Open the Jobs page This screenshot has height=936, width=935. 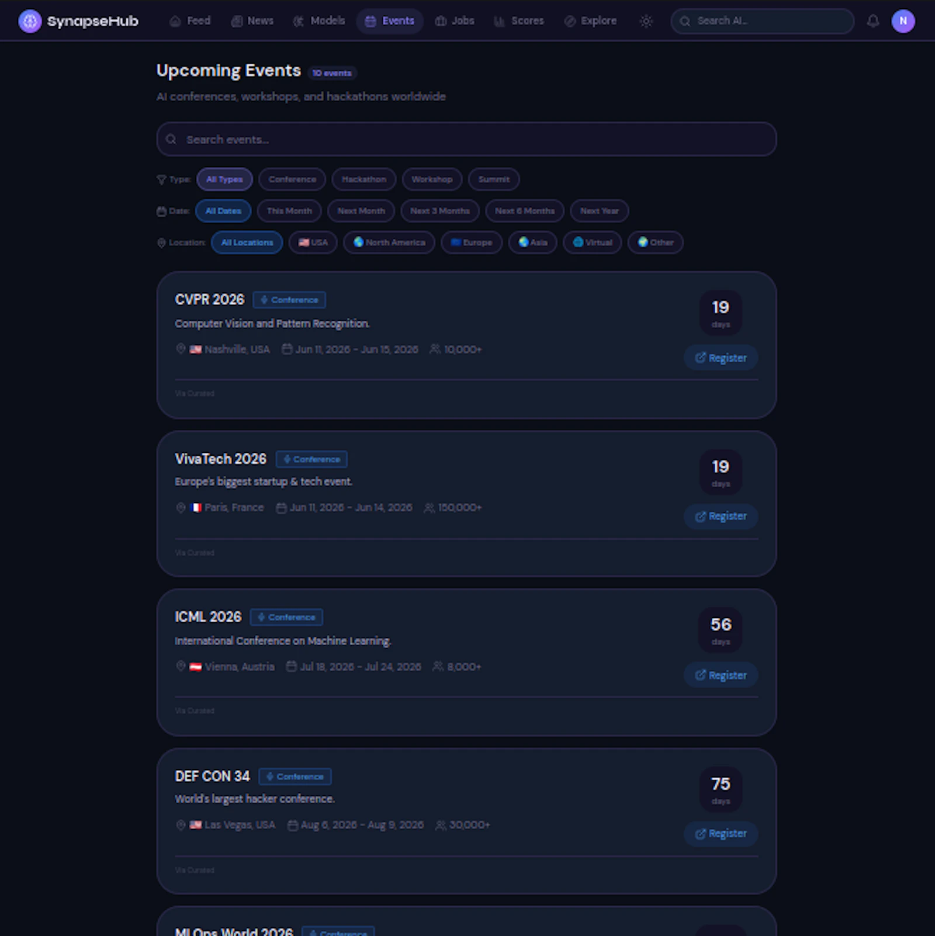pyautogui.click(x=455, y=21)
